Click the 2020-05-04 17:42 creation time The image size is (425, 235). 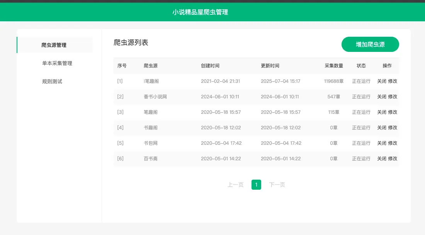tap(221, 143)
